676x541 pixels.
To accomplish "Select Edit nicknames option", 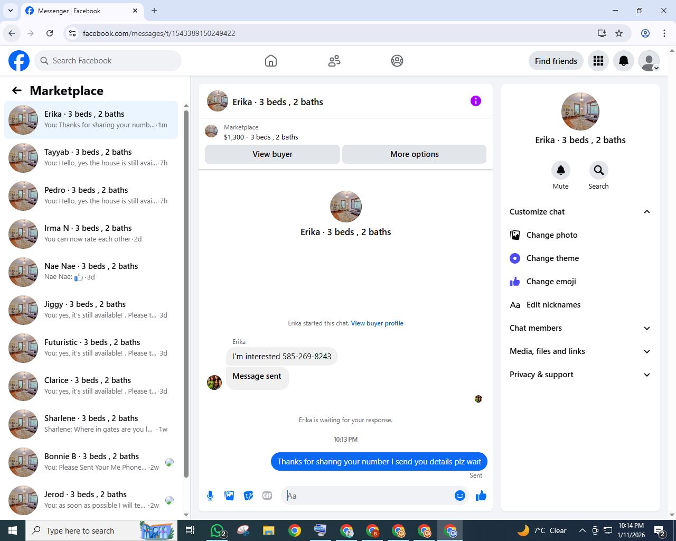I will (580, 305).
